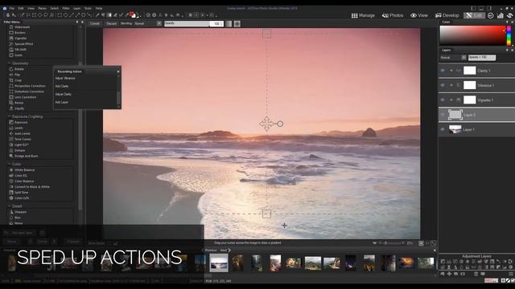
Task: Open Color LUTs
Action: (x=19, y=198)
